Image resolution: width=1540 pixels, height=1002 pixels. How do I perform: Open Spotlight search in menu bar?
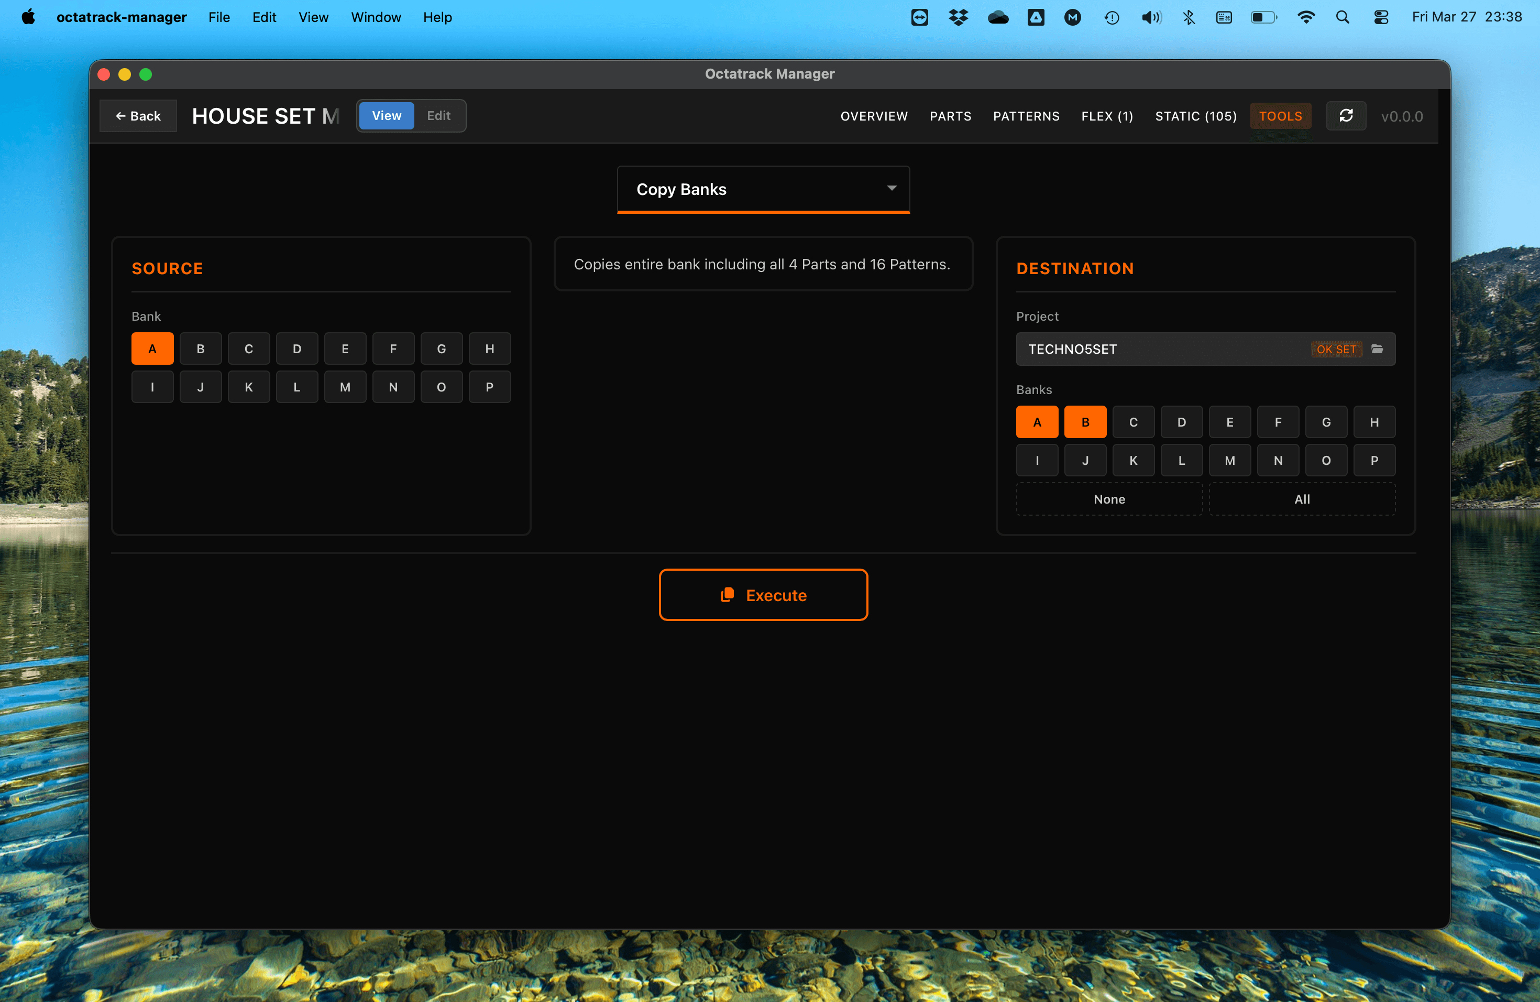[x=1343, y=17]
